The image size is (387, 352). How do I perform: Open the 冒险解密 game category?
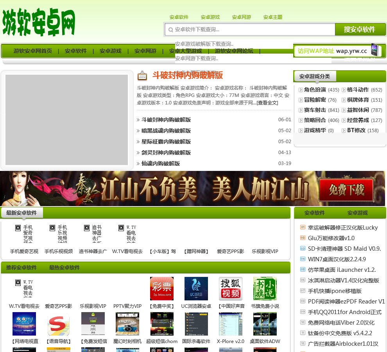pos(315,100)
